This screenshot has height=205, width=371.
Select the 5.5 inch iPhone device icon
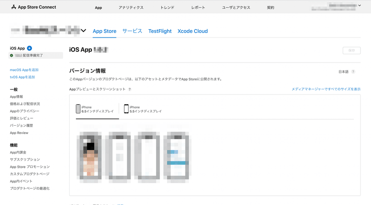(x=126, y=109)
